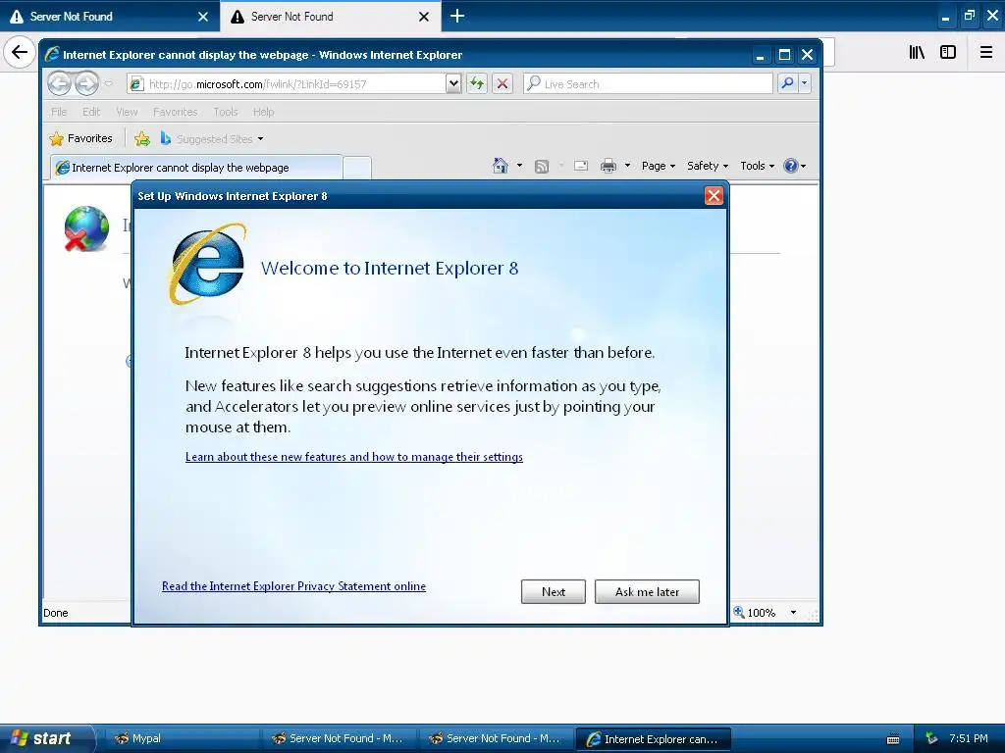This screenshot has height=753, width=1005.
Task: Click the Done status bar text
Action: pos(56,613)
